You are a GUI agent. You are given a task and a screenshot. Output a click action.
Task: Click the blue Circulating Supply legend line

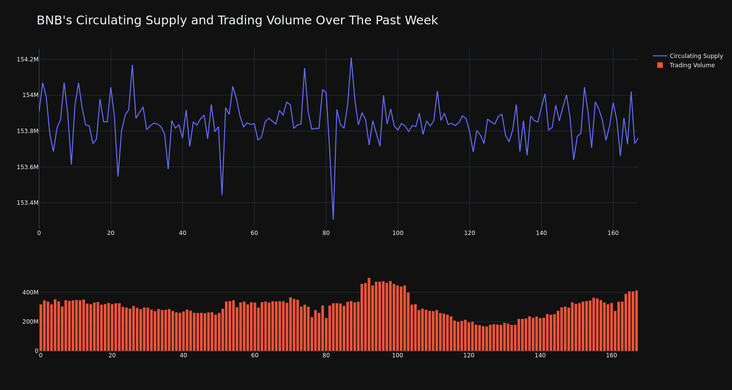[660, 56]
